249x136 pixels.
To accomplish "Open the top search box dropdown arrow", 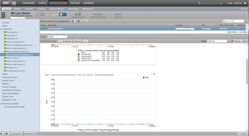I will [x=221, y=3].
